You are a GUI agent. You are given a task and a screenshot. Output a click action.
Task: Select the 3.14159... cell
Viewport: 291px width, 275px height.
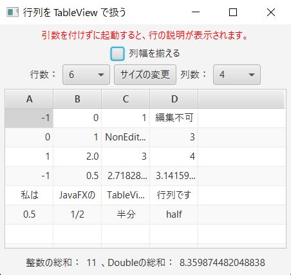pos(174,176)
